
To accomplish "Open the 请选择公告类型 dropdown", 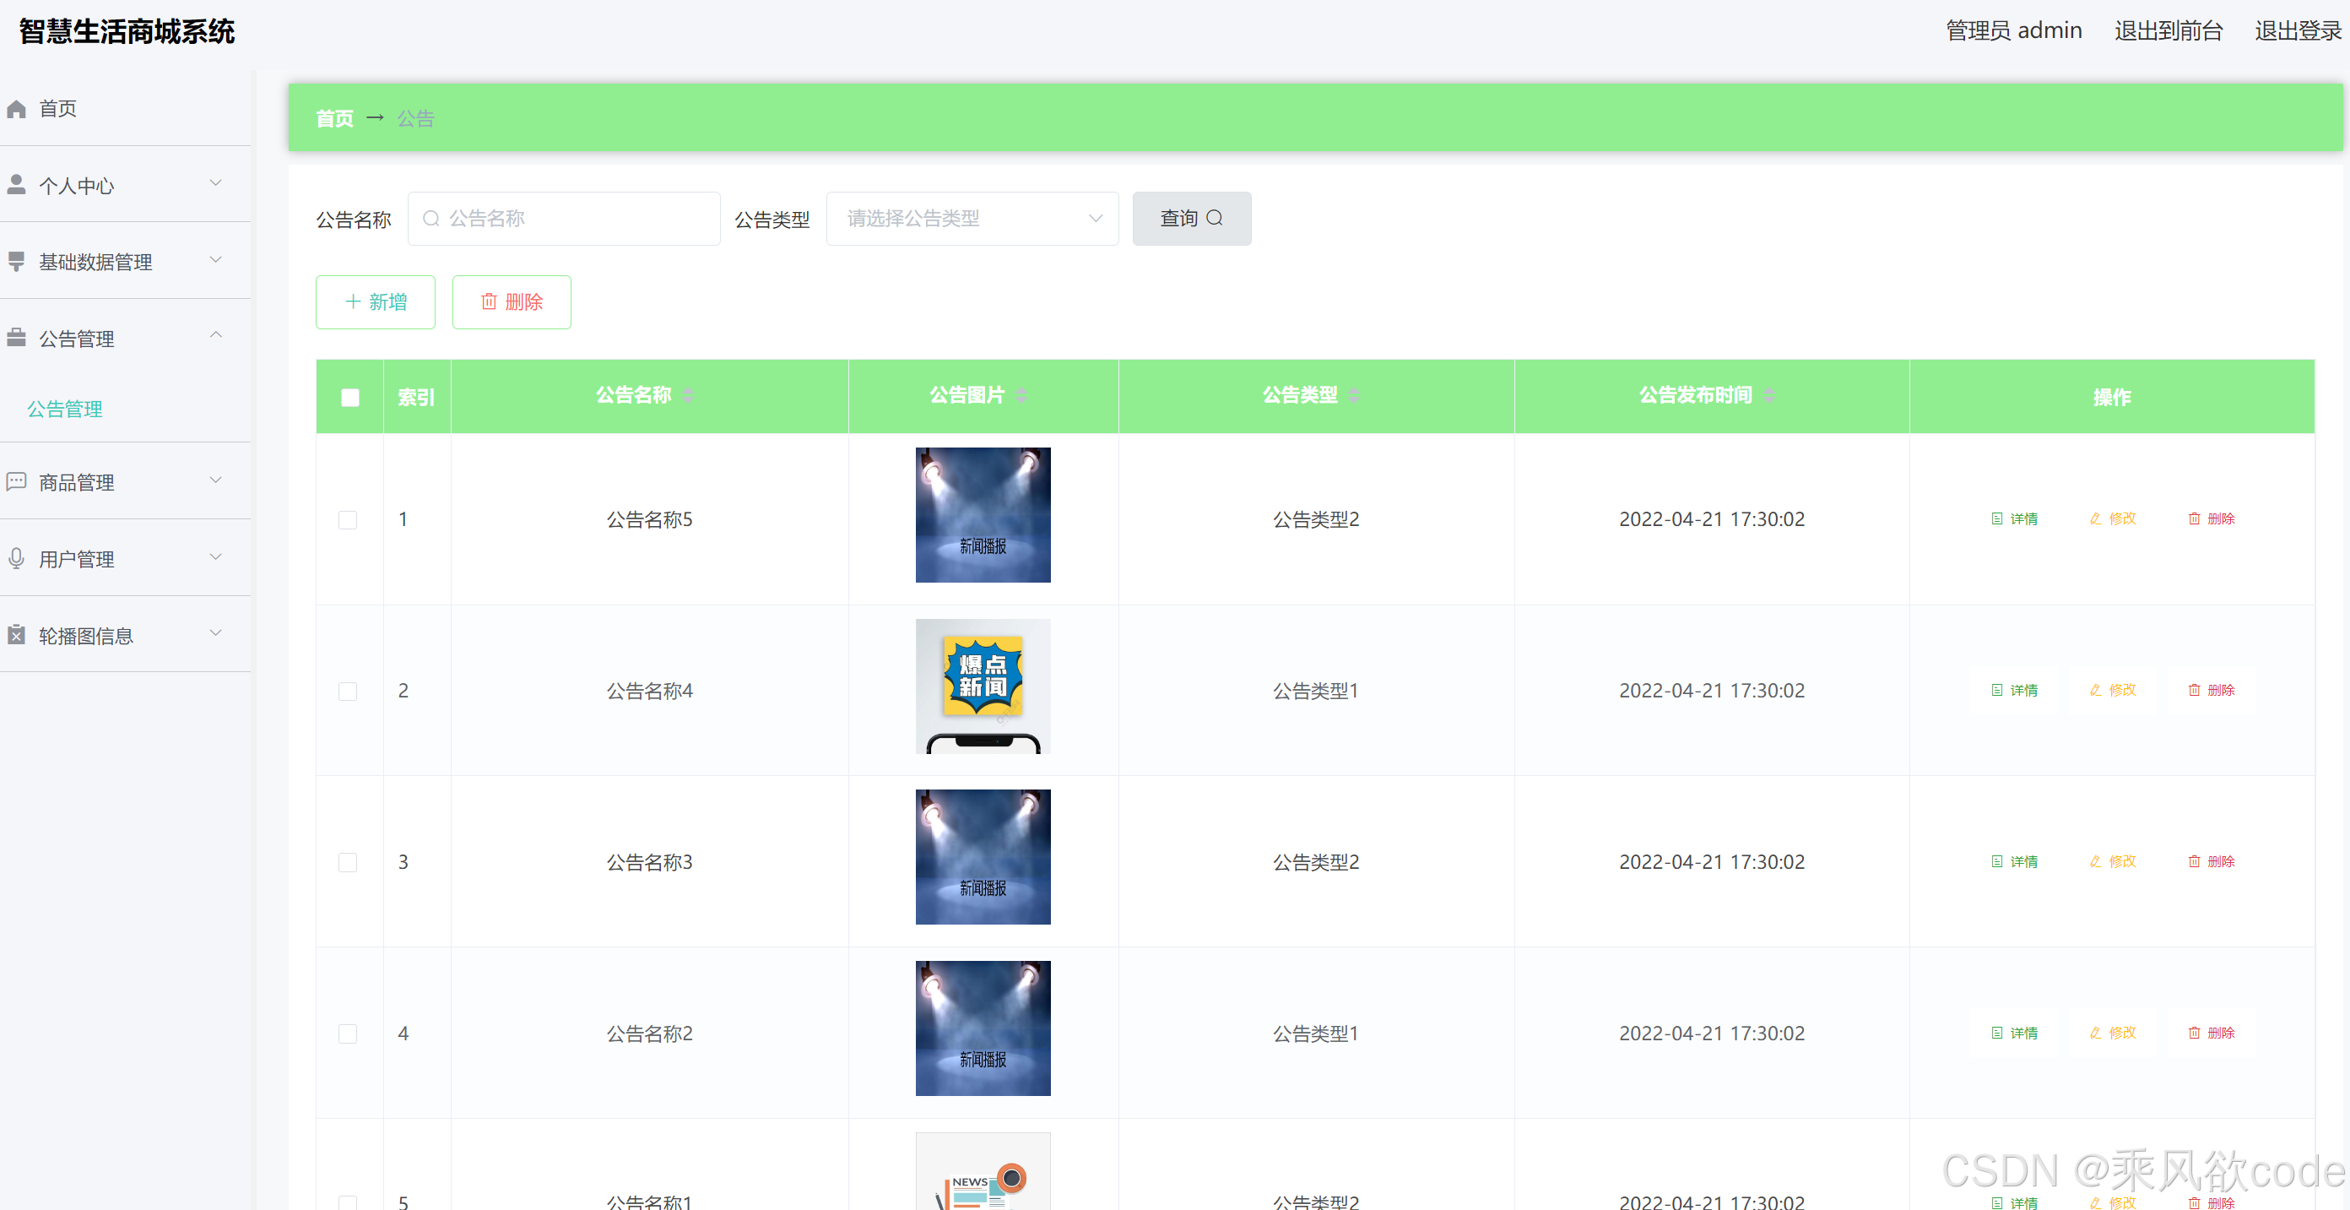I will [x=972, y=218].
